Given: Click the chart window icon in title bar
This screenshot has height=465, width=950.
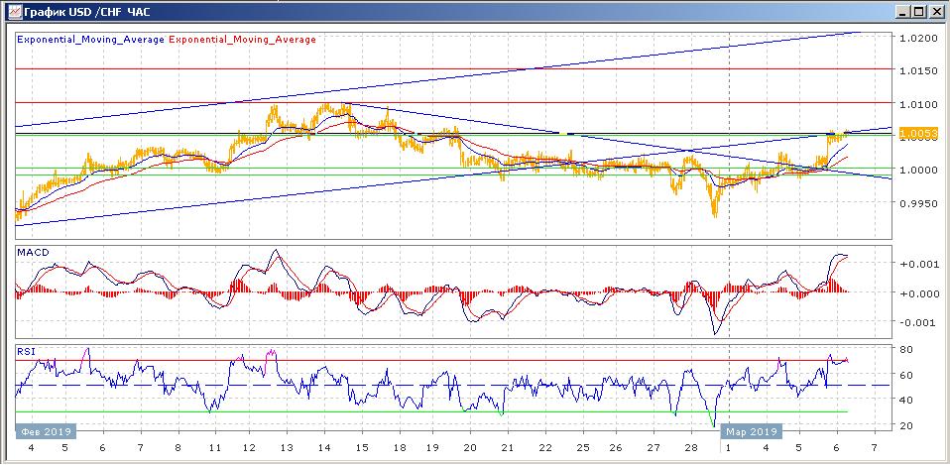Looking at the screenshot, I should [x=13, y=12].
